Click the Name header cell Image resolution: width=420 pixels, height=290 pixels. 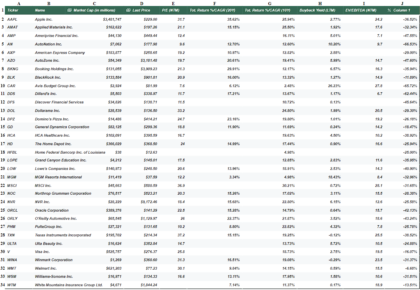[x=49, y=10]
